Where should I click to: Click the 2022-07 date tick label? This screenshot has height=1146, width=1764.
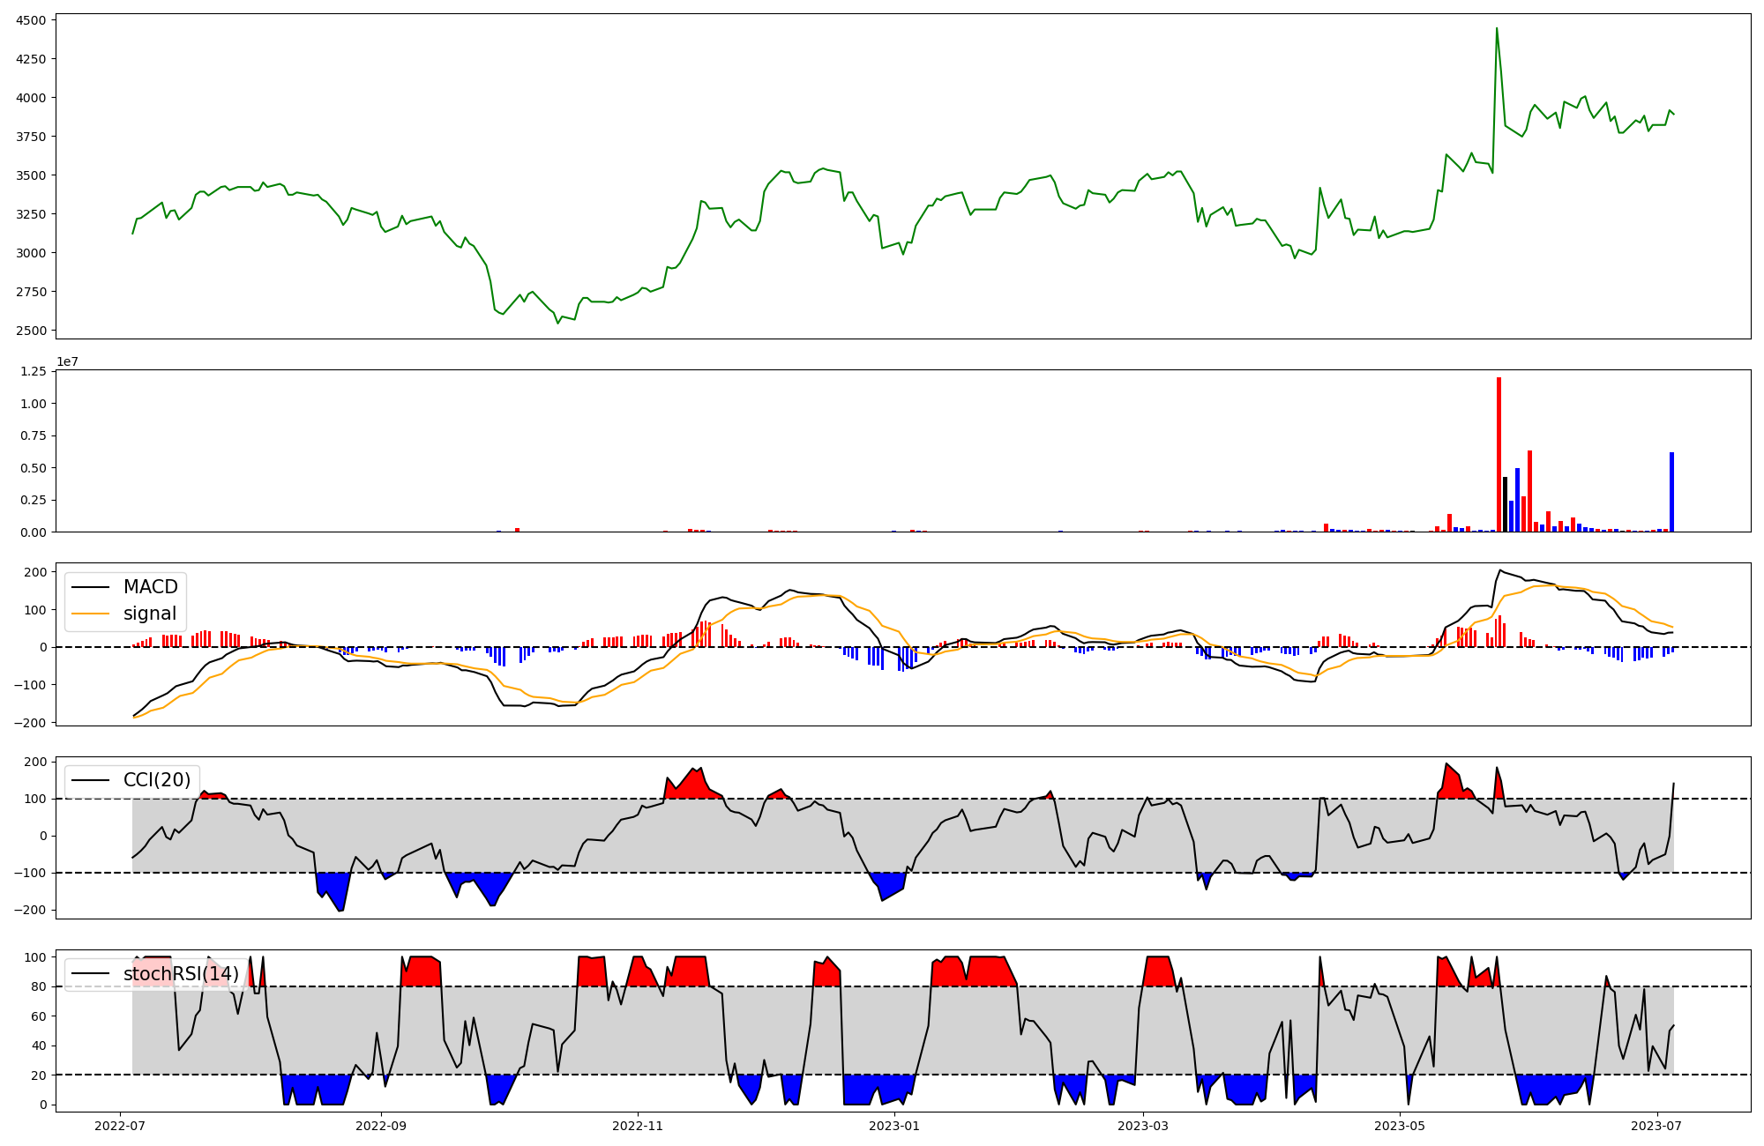point(120,1126)
